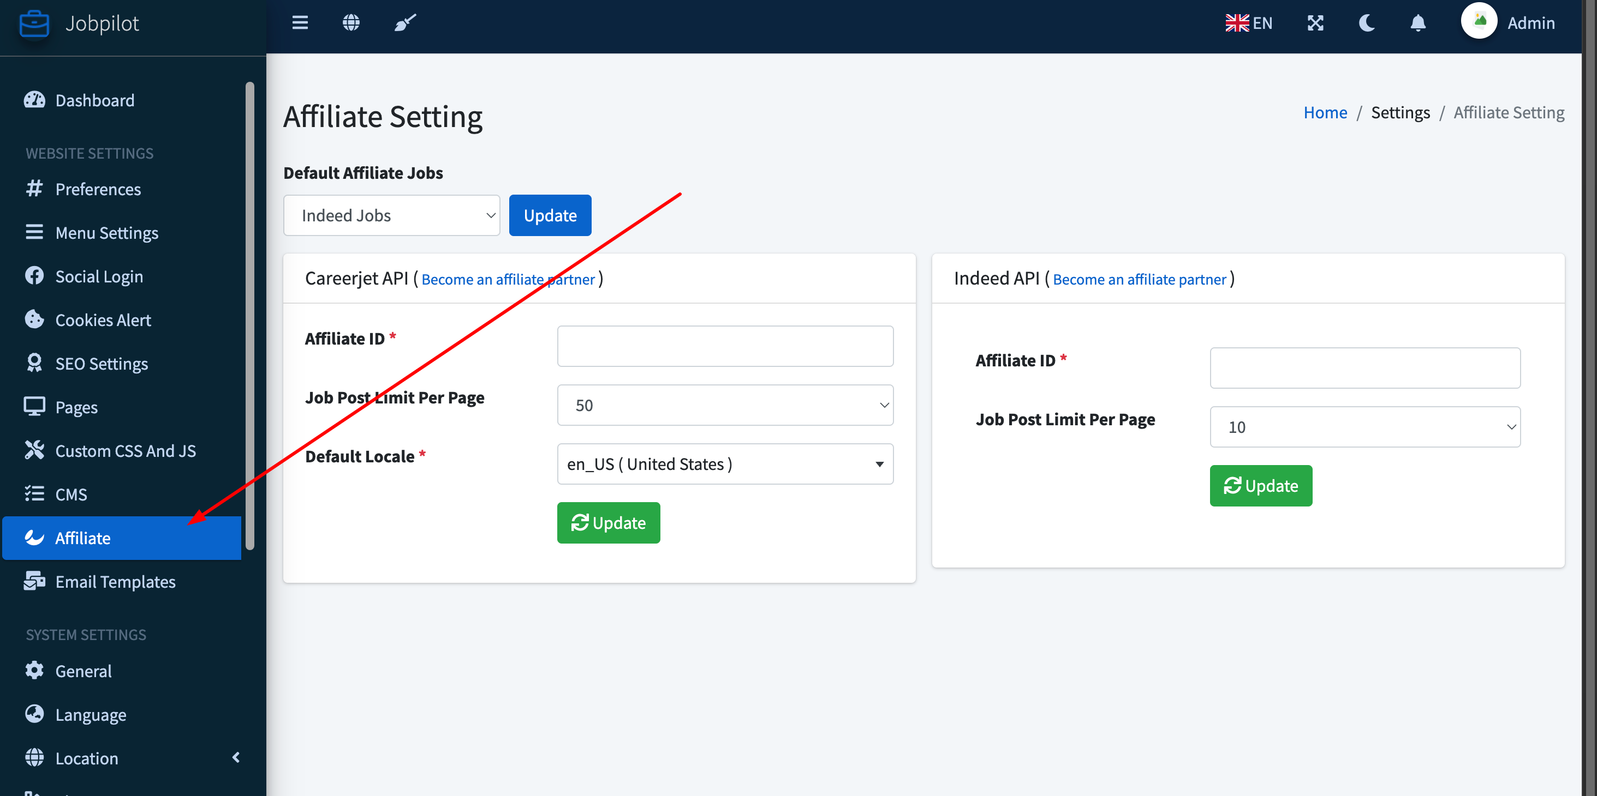The height and width of the screenshot is (796, 1597).
Task: Click the Preferences hash icon
Action: 35,188
